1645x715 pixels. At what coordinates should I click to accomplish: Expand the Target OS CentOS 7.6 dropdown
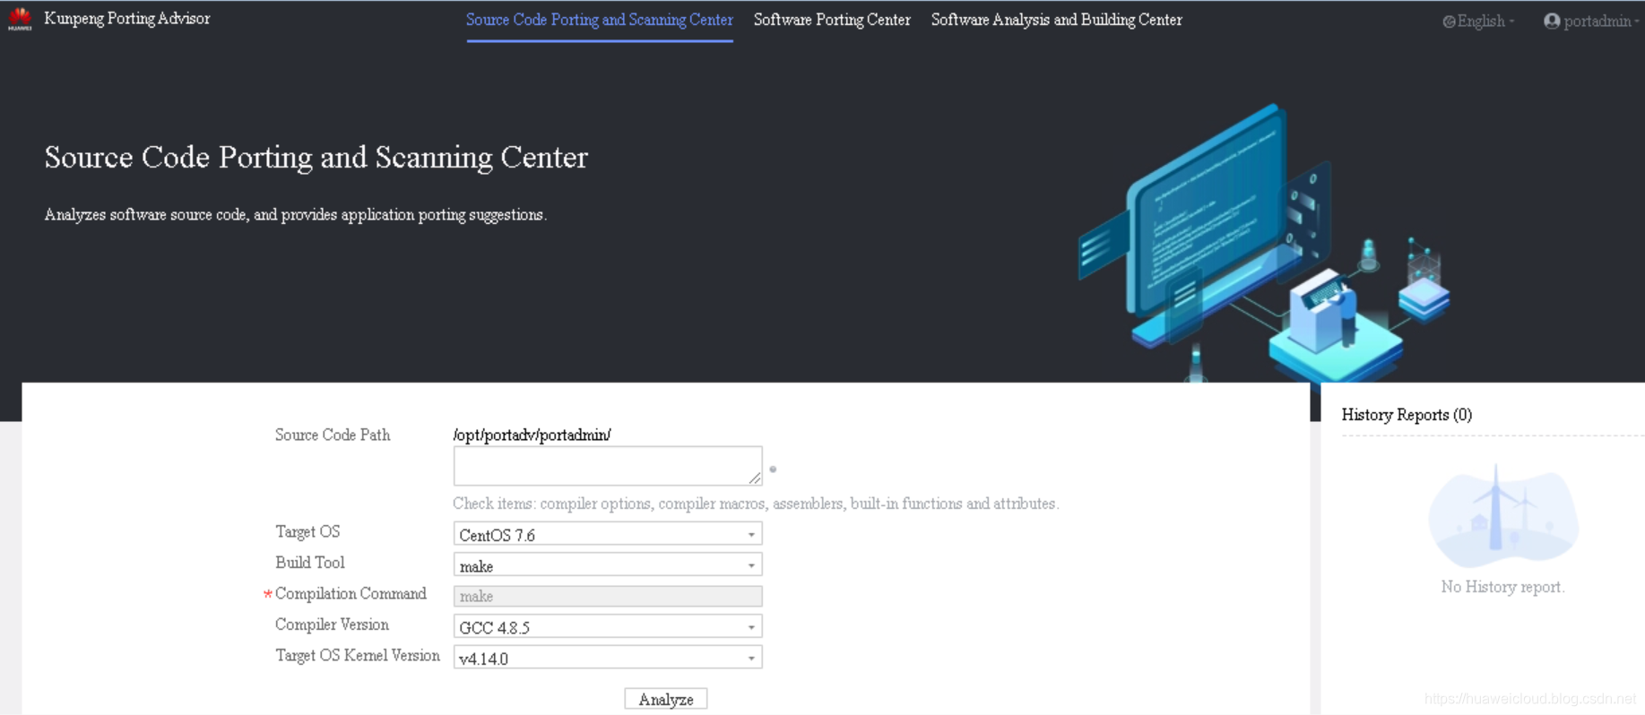608,534
